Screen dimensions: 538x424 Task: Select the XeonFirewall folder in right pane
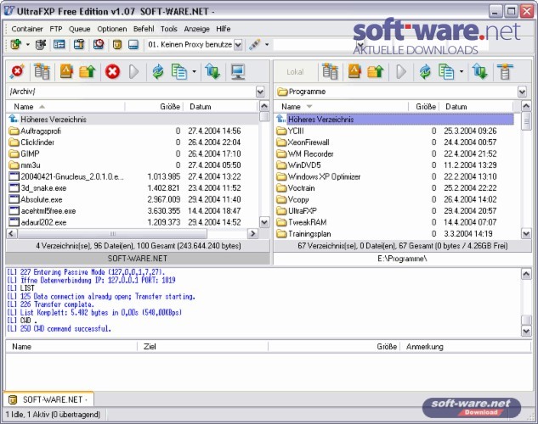(x=394, y=142)
